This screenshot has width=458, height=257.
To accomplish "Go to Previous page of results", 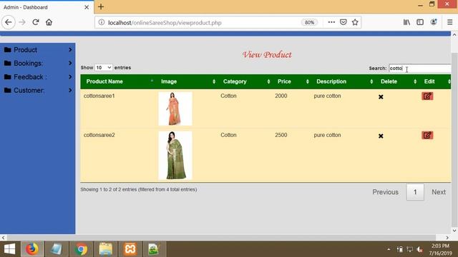I will click(385, 192).
